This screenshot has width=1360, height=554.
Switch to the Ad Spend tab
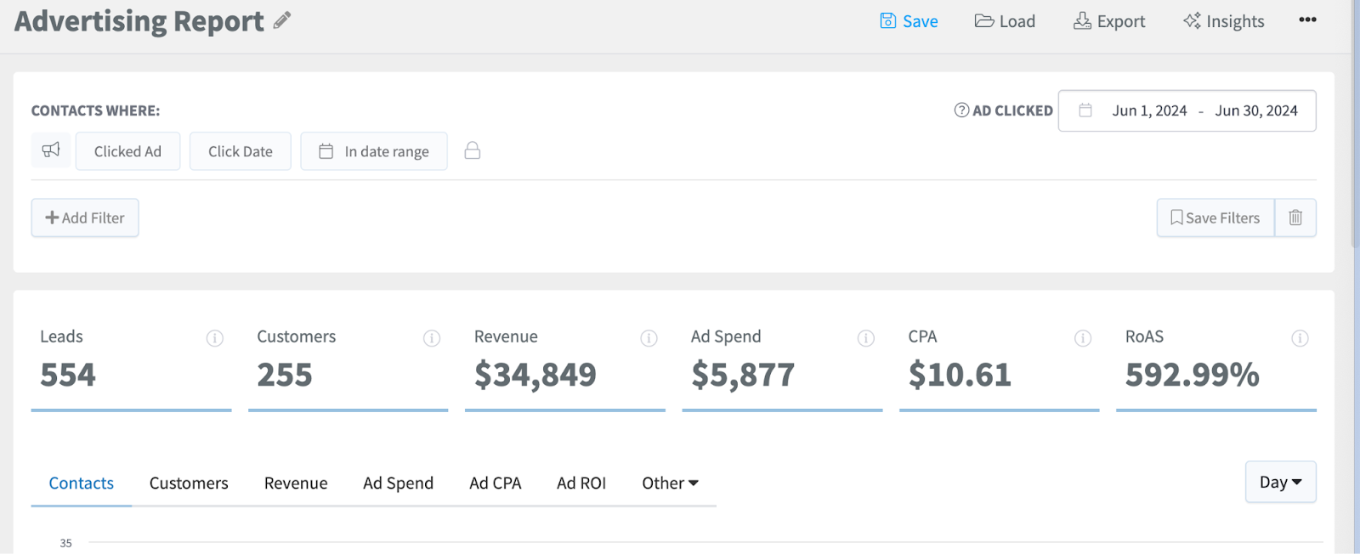[x=398, y=483]
